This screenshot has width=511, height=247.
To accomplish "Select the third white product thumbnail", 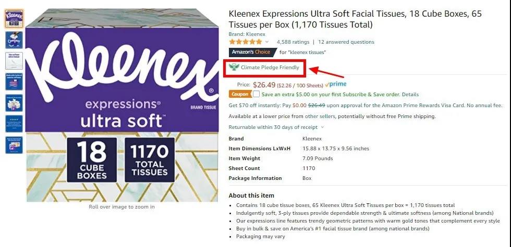I will pyautogui.click(x=14, y=61).
